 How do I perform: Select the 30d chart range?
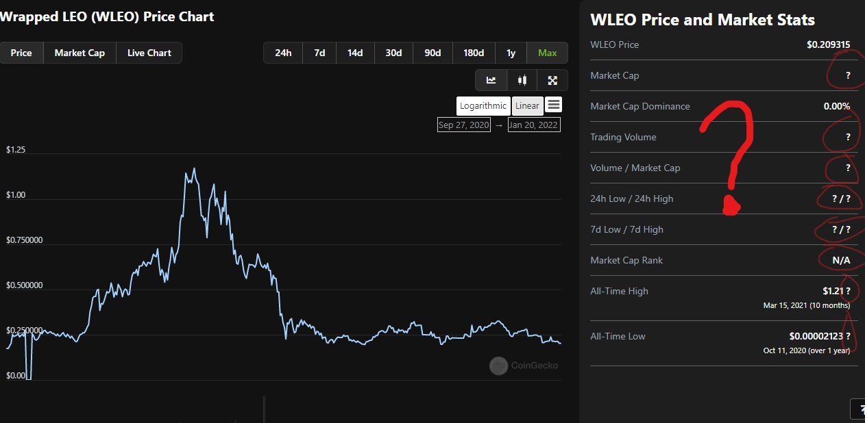[393, 53]
